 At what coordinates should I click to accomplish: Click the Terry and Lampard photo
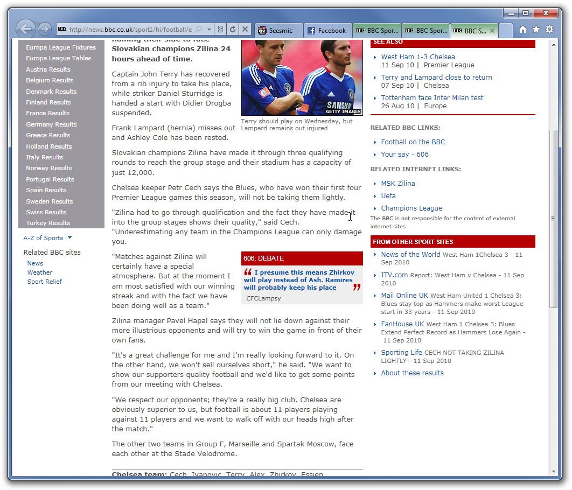pos(302,78)
